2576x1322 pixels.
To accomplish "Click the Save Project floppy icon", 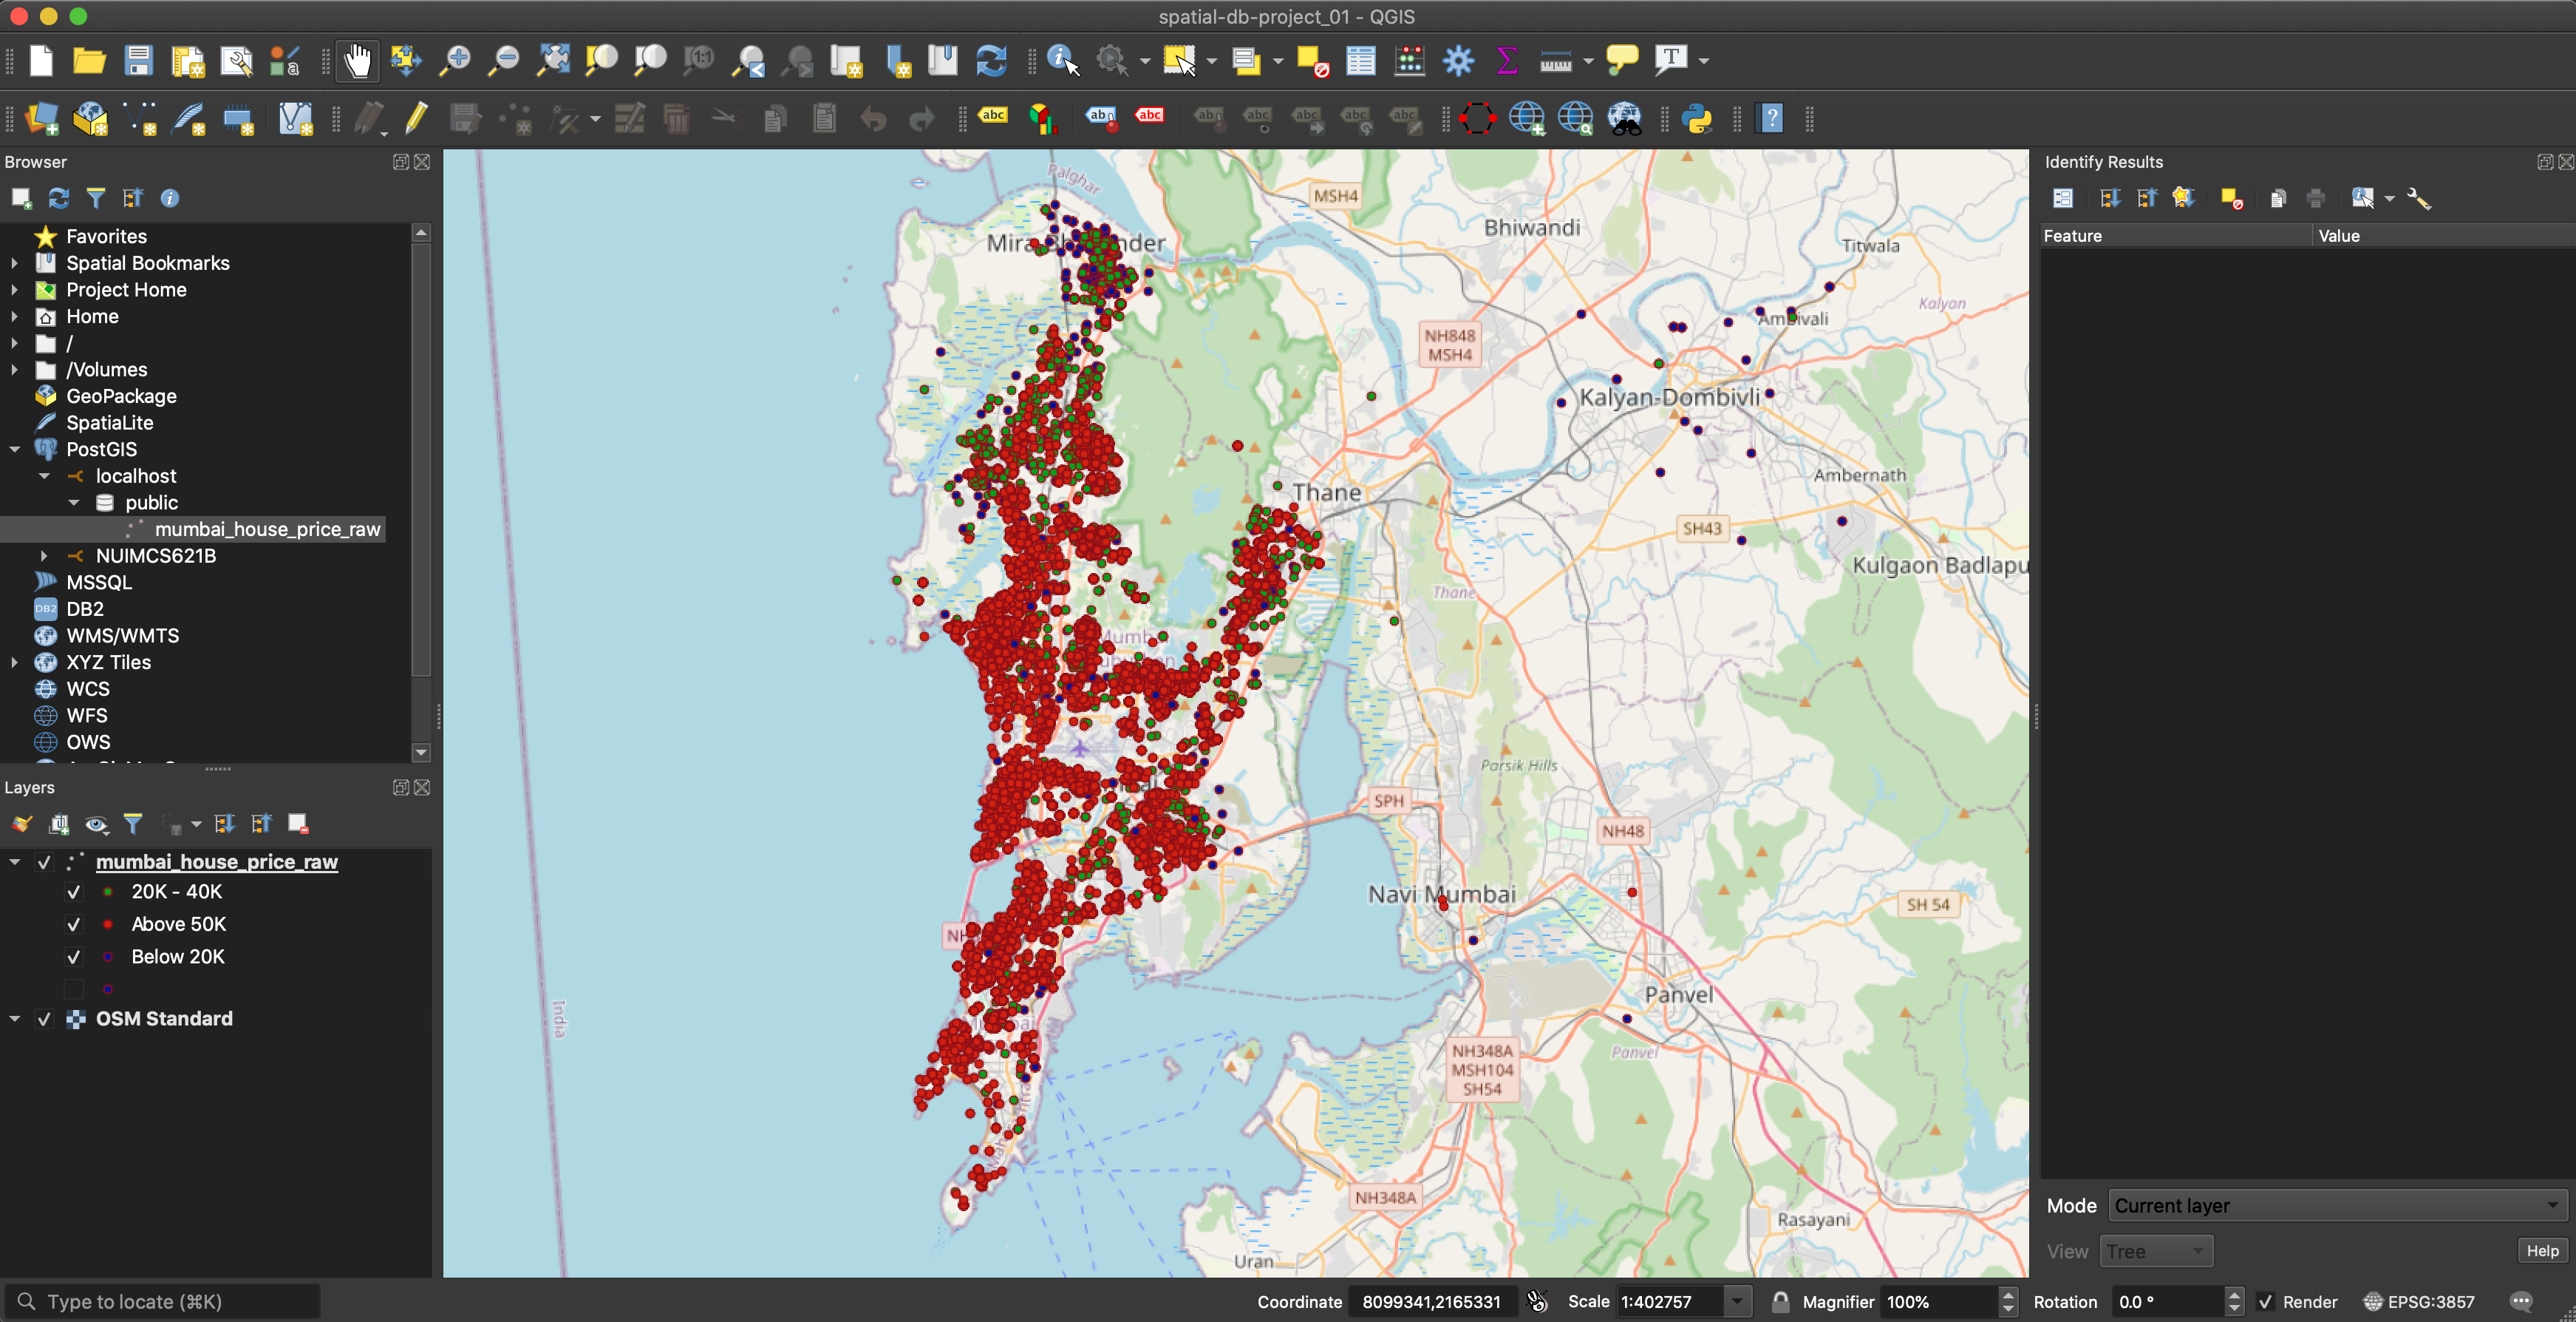I will [138, 61].
